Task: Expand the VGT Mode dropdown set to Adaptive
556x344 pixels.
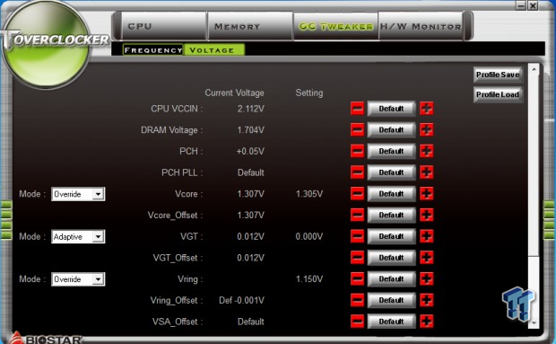Action: tap(78, 237)
